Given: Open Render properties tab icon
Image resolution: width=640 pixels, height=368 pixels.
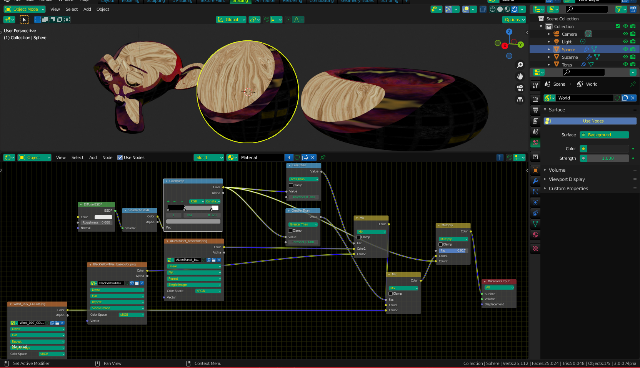Looking at the screenshot, I should tap(535, 99).
